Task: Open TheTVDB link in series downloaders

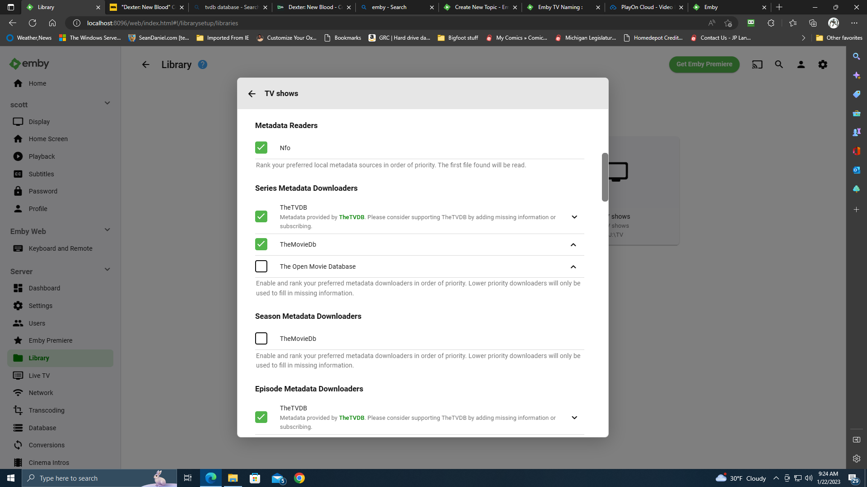Action: pyautogui.click(x=351, y=217)
